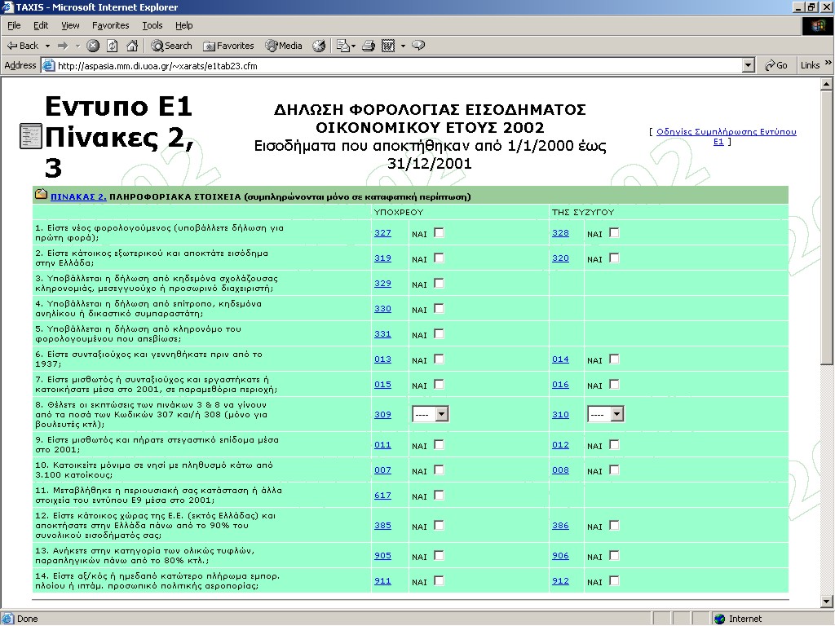Open Οδηγίες Συμπλήρωσης Εντύπου Ε1 link

click(x=726, y=132)
